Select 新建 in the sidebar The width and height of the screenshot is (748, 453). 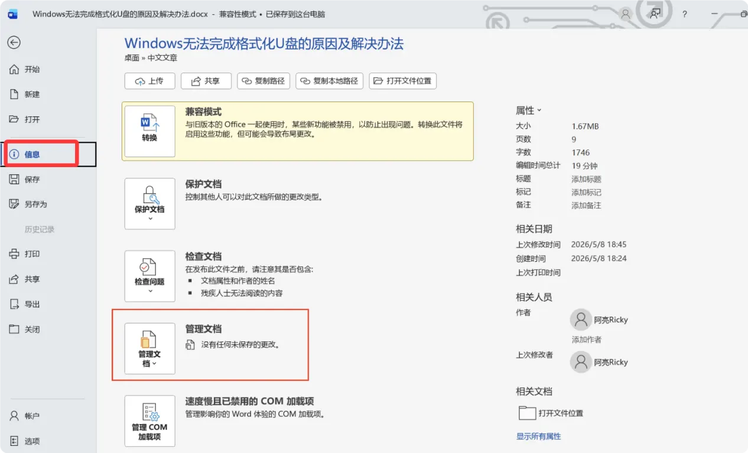click(x=32, y=94)
